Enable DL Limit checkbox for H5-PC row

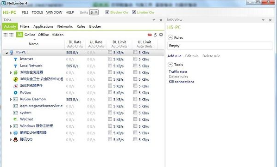tap(110, 52)
